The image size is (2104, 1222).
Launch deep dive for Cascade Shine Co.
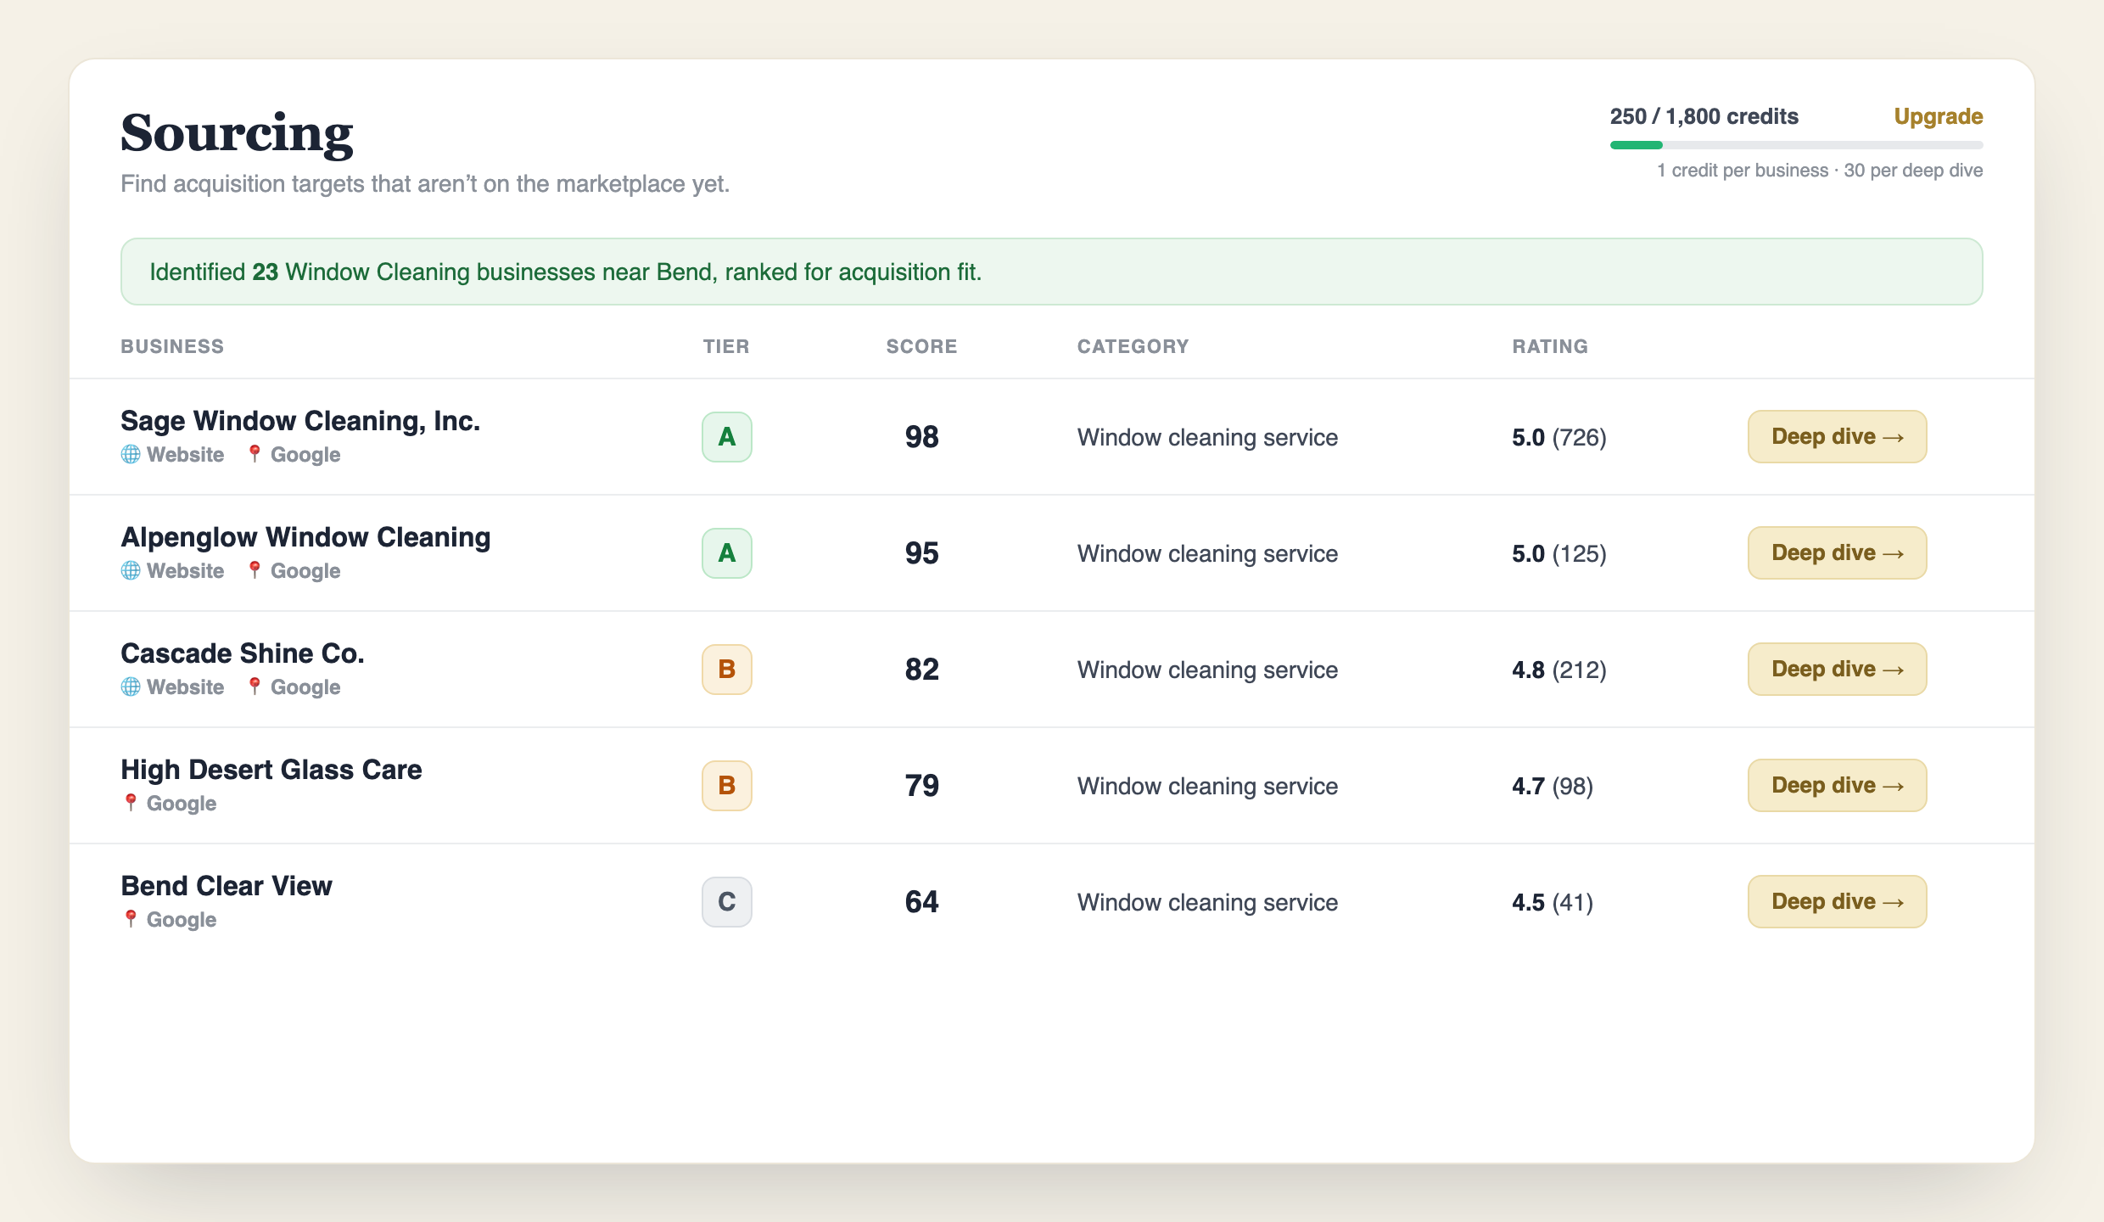pyautogui.click(x=1837, y=670)
